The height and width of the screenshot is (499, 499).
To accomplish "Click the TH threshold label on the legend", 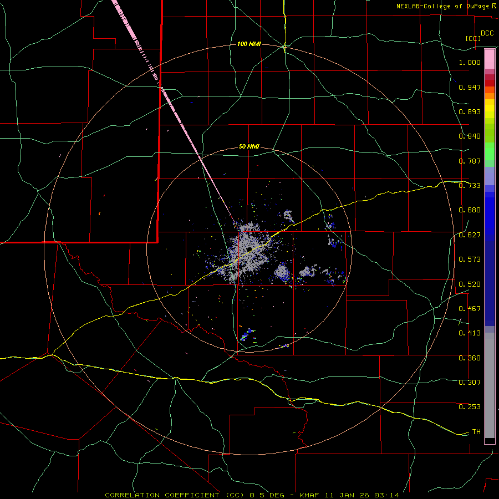I will click(476, 432).
